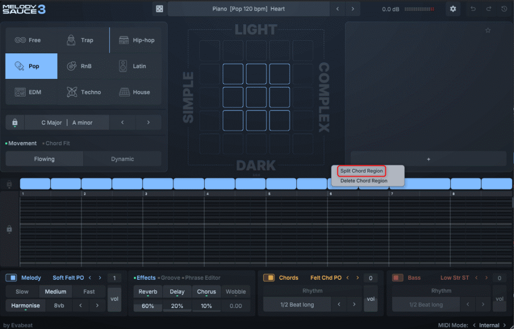The height and width of the screenshot is (329, 514).
Task: Toggle the key signature lock icon
Action: (15, 123)
